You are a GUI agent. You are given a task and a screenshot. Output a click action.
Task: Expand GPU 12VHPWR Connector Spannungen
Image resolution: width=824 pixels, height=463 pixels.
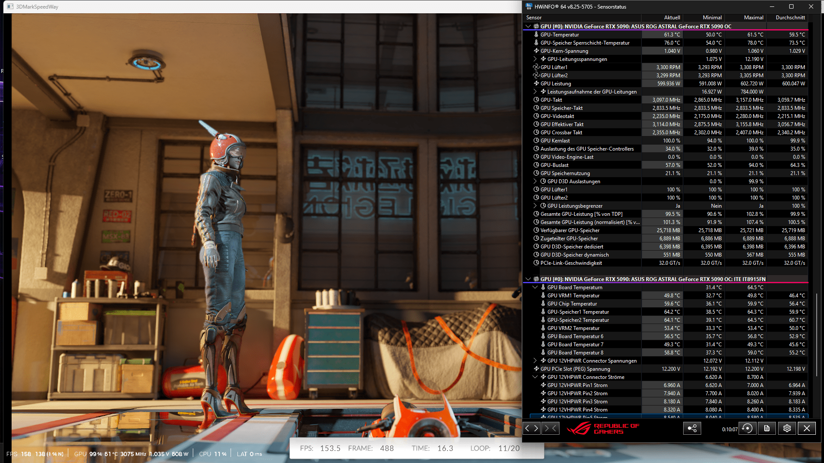535,360
